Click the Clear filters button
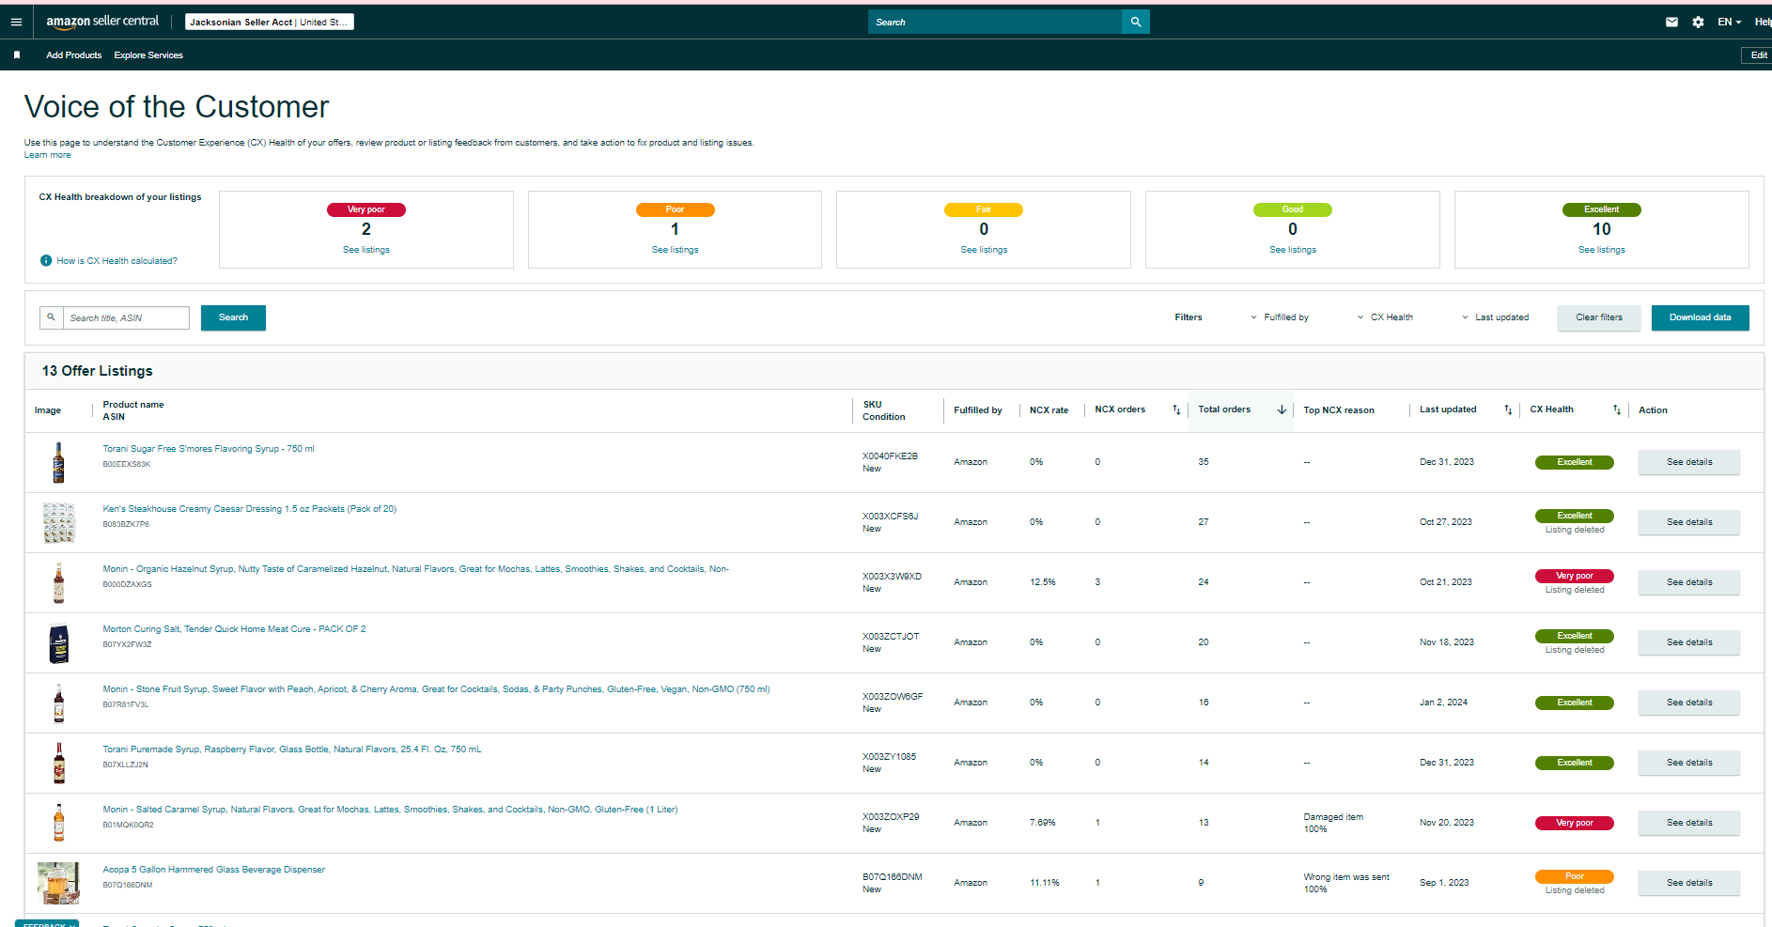Screen dimensions: 1772x927 coord(1599,317)
